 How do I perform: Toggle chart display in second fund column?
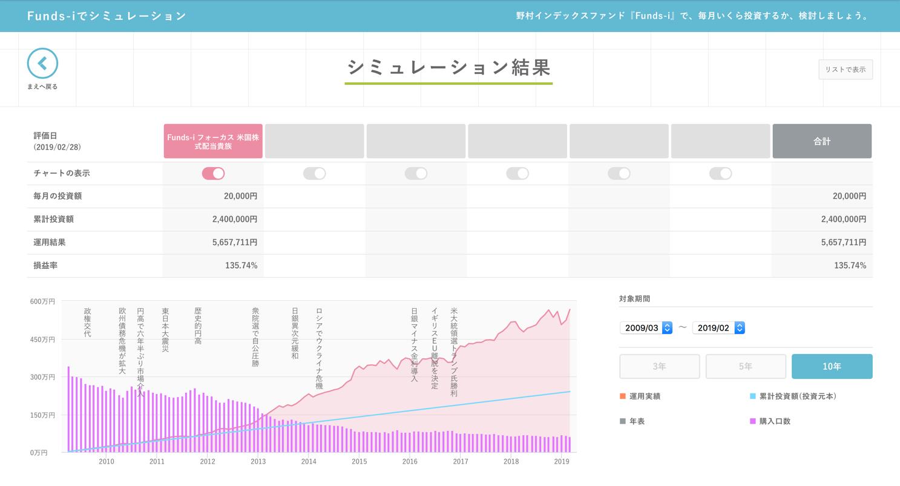(x=314, y=174)
